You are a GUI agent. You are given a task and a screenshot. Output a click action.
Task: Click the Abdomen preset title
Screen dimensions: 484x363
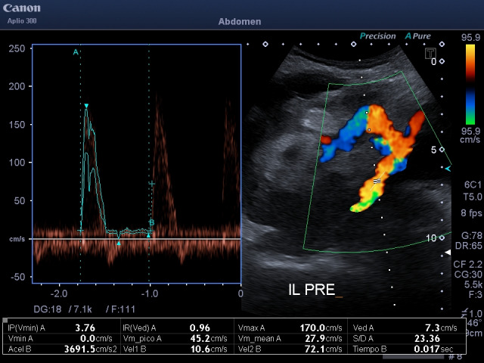click(x=241, y=22)
